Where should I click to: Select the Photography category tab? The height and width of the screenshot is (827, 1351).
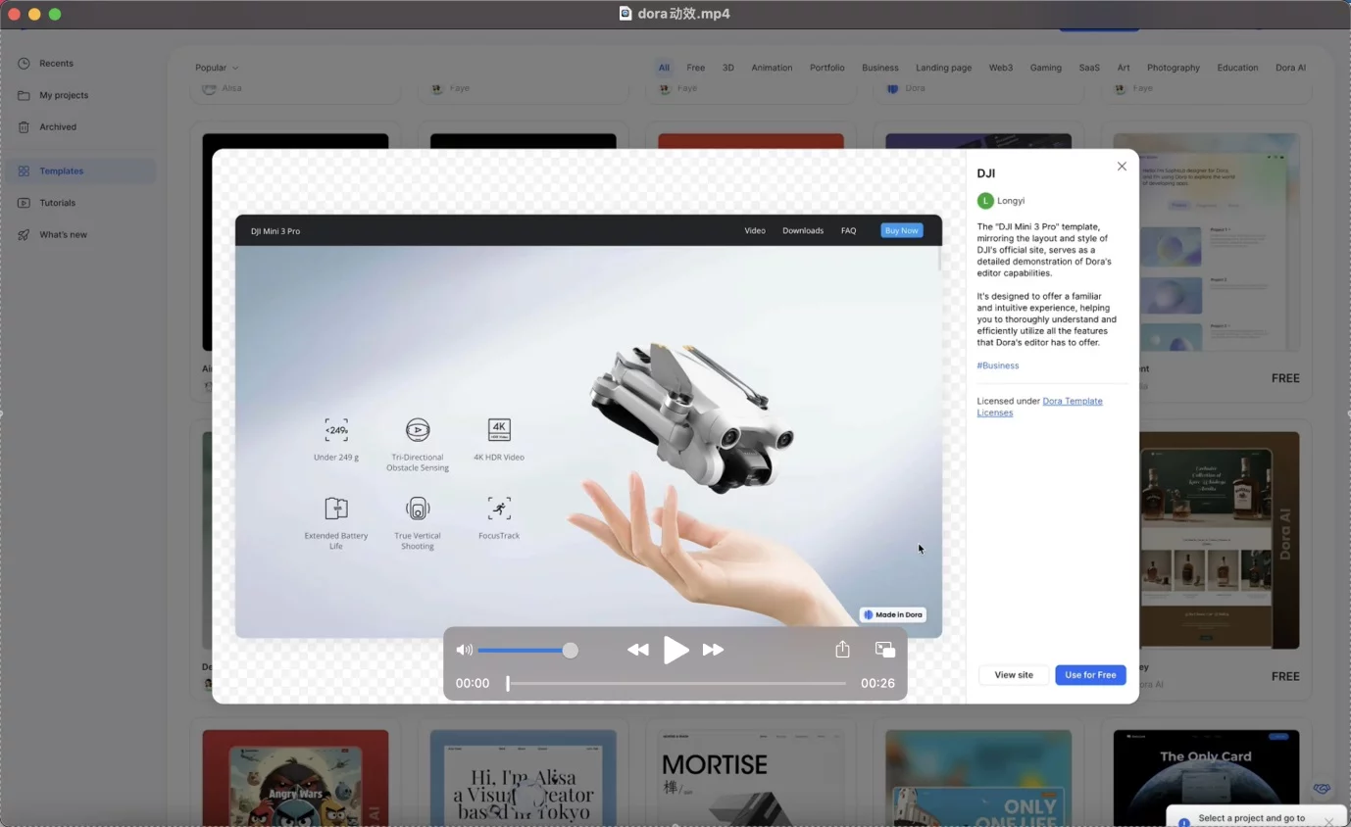[x=1173, y=68]
